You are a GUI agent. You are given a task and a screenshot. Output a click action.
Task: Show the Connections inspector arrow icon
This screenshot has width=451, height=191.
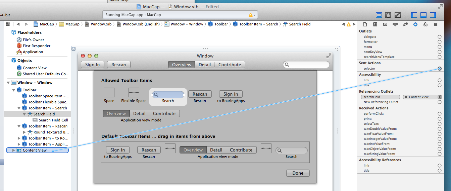coord(415,24)
